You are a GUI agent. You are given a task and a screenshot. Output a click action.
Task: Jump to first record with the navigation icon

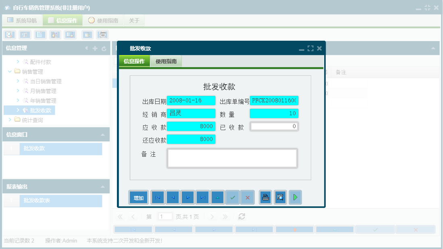pos(158,197)
